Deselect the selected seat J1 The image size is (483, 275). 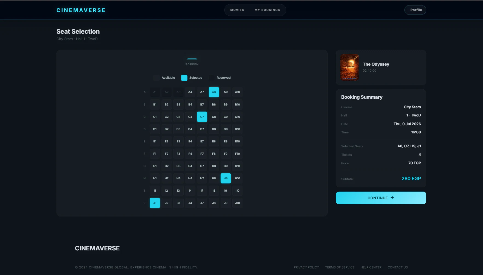click(x=155, y=203)
